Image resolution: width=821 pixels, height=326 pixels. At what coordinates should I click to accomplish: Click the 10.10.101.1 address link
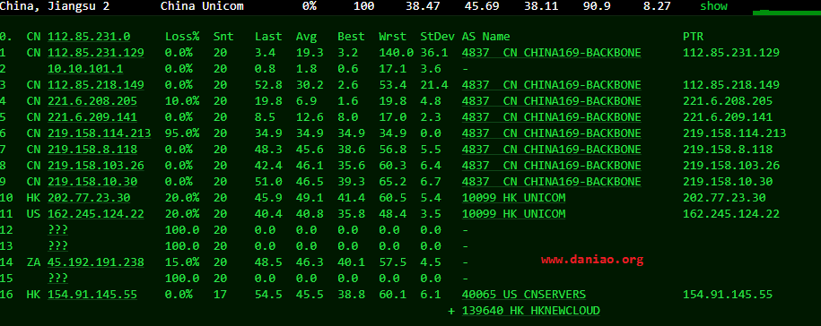(85, 69)
